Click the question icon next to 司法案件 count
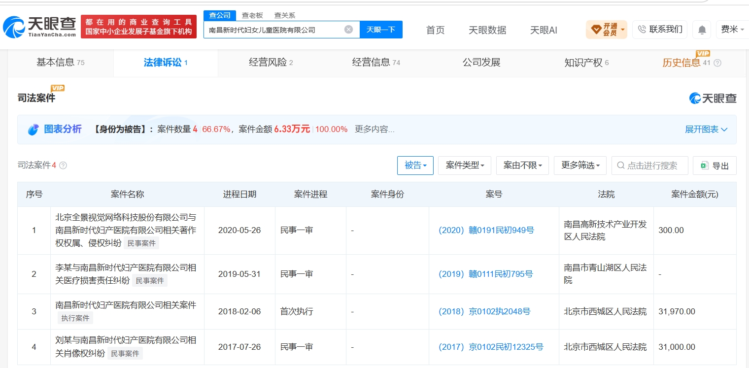Image resolution: width=749 pixels, height=368 pixels. 63,166
